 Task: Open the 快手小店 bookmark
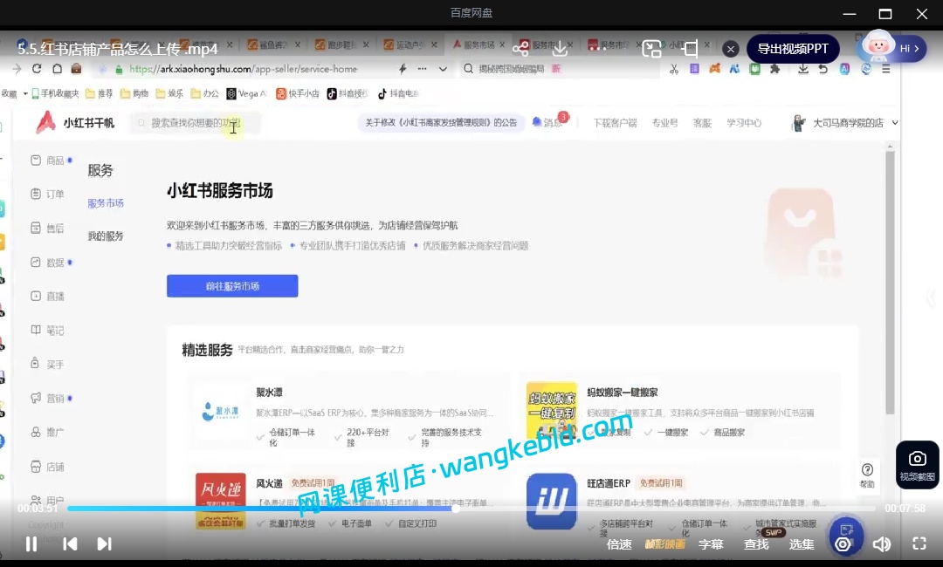(298, 93)
